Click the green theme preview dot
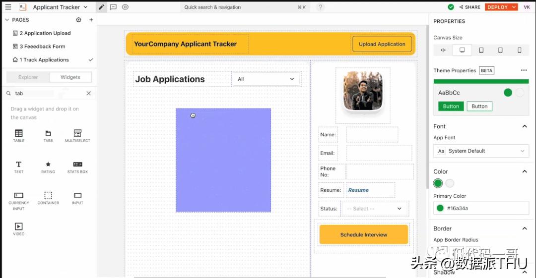Screen dimensions: 536x278 [508, 93]
